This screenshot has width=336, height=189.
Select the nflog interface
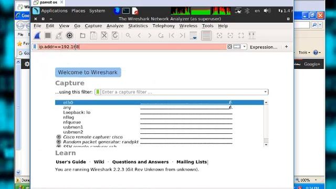click(x=159, y=117)
